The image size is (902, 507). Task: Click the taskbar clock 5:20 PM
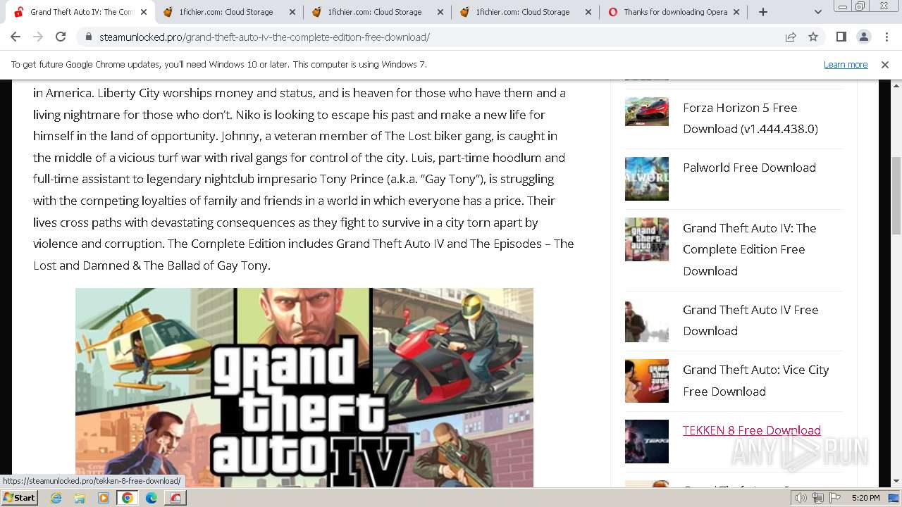865,498
